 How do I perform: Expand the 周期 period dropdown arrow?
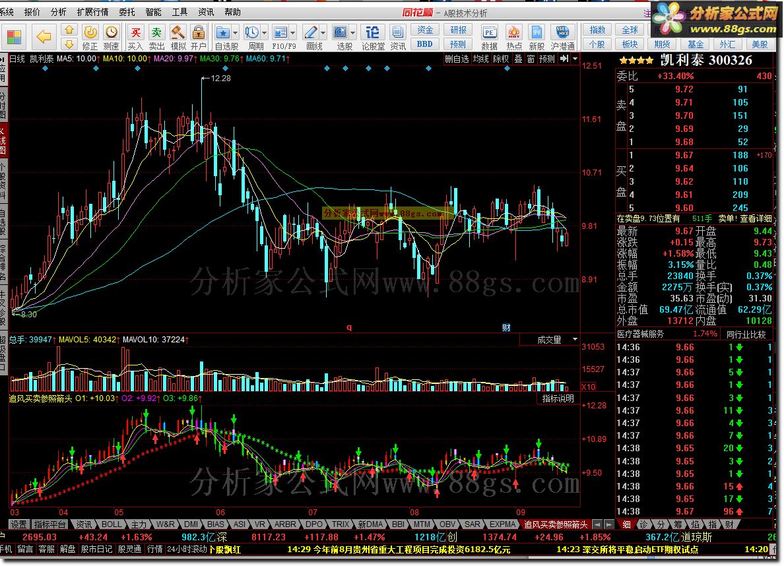[x=264, y=33]
